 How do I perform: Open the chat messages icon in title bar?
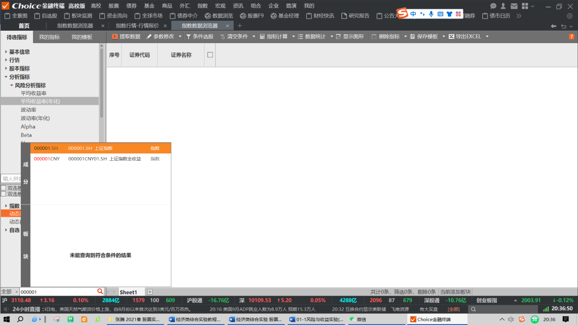494,6
